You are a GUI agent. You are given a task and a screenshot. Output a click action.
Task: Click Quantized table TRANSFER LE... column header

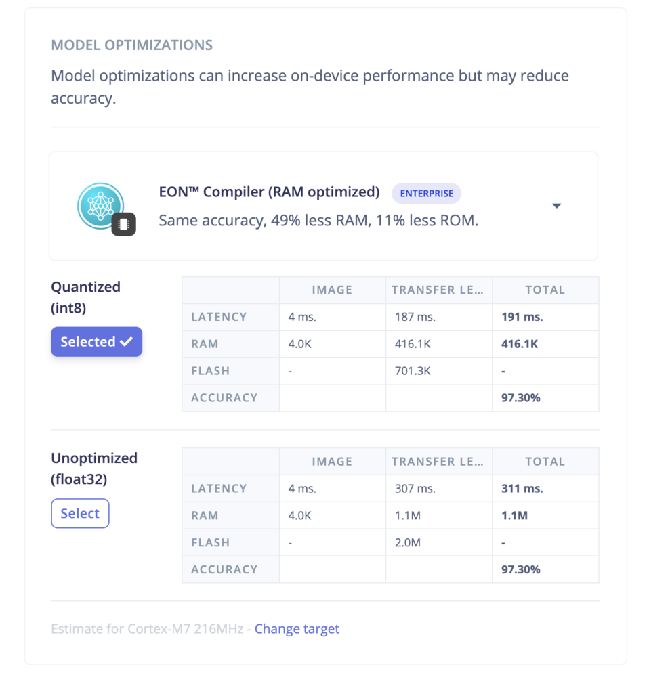tap(438, 290)
